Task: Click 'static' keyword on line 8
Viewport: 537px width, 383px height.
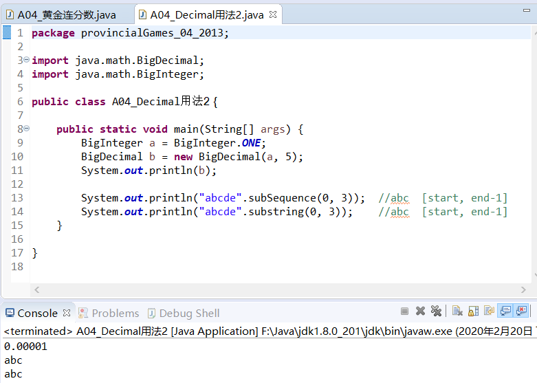Action: click(118, 129)
